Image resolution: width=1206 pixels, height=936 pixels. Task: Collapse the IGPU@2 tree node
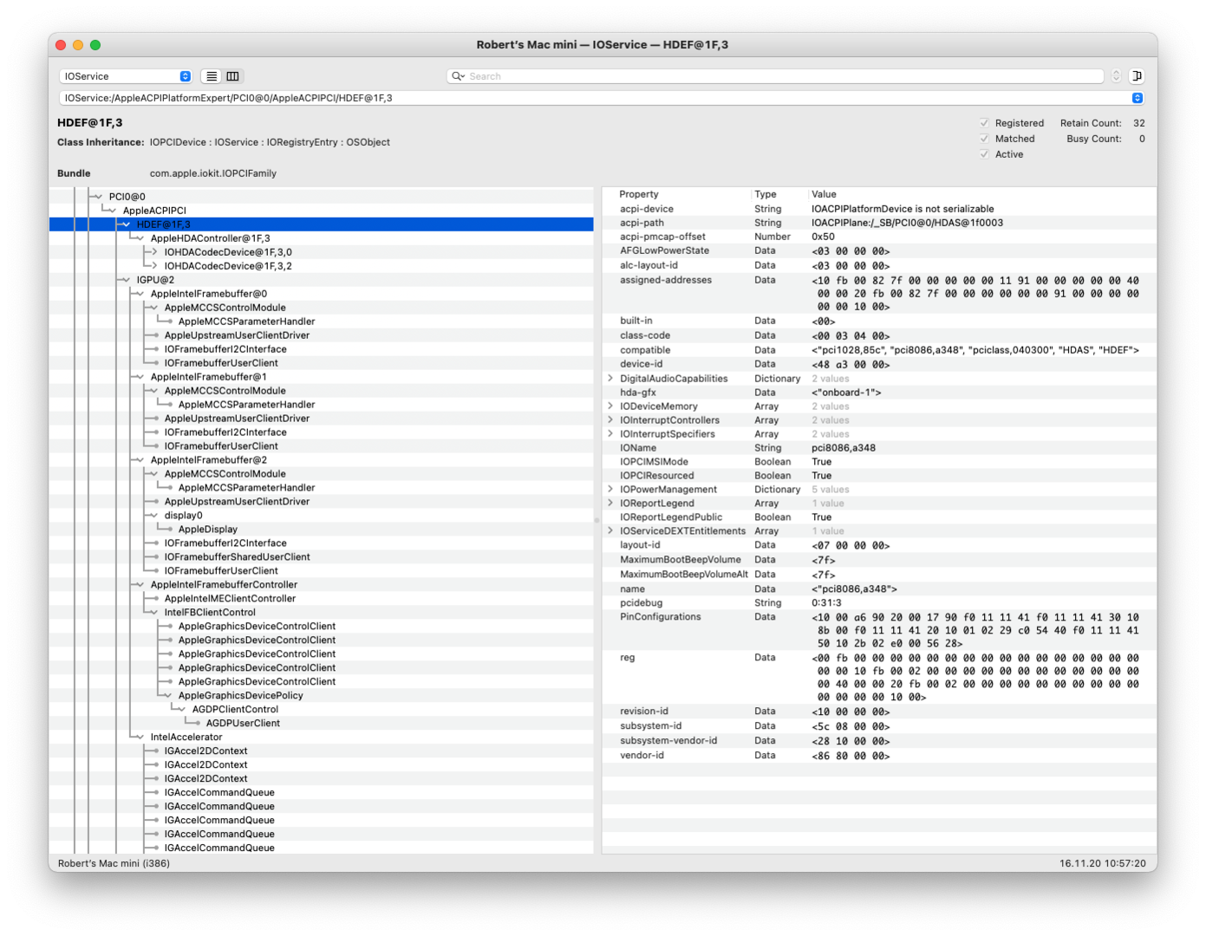(x=127, y=280)
